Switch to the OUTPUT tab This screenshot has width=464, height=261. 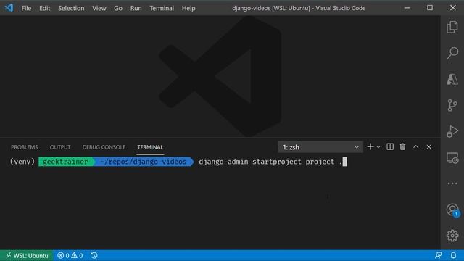[x=60, y=147]
